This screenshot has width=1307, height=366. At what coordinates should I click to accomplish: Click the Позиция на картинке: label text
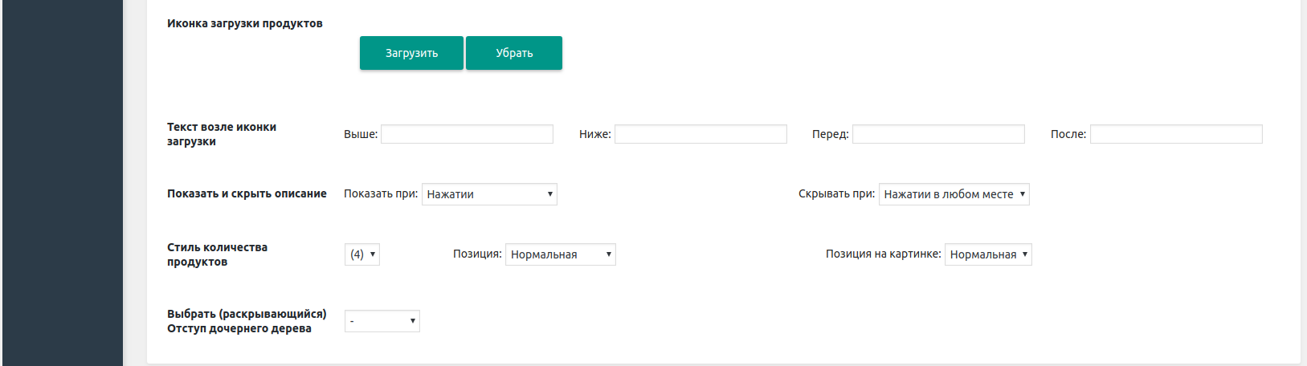coord(883,254)
